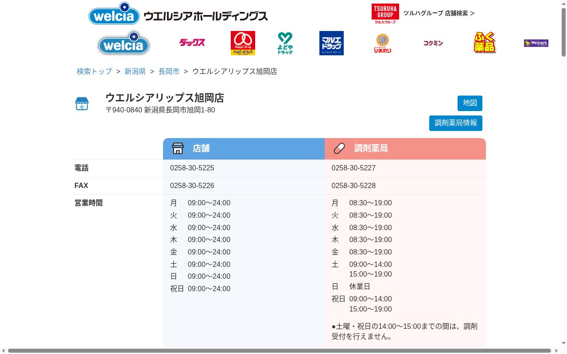Click store FAX number 0258-30-5226
The image size is (567, 354).
coord(192,186)
